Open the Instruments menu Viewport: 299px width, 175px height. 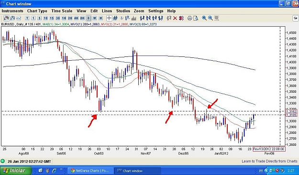tap(12, 11)
